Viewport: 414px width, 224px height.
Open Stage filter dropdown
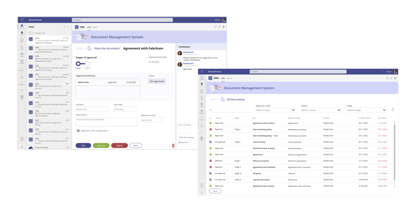366,110
